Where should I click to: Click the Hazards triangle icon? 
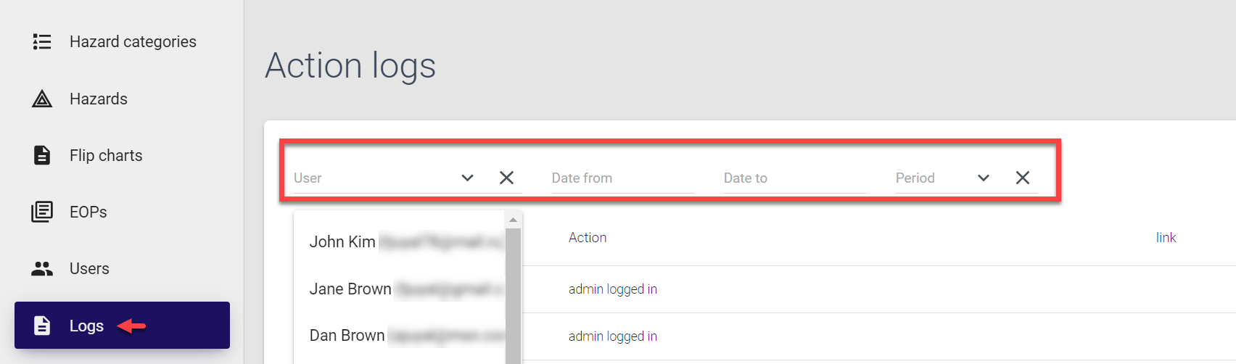pos(42,99)
